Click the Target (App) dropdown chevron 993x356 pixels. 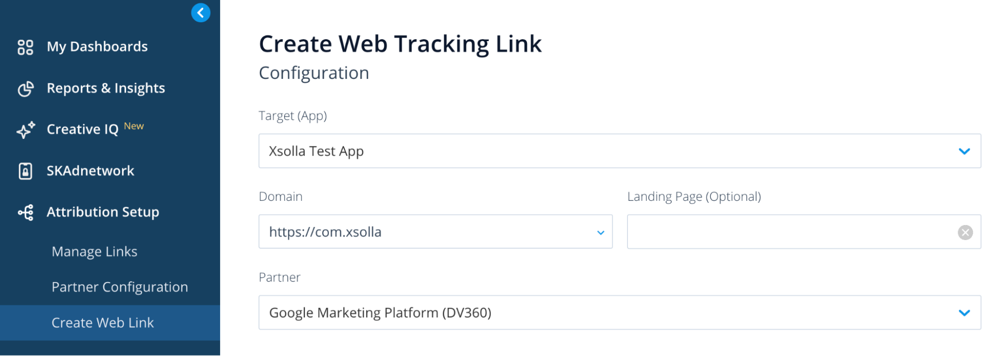tap(964, 151)
